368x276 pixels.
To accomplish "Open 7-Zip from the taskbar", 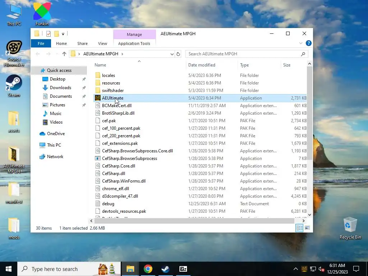I will click(183, 269).
